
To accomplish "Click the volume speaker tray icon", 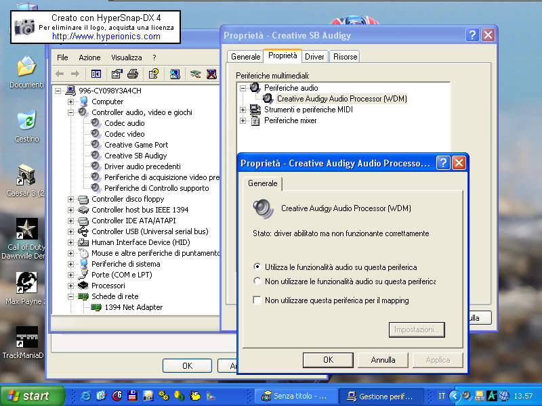I will tap(467, 396).
